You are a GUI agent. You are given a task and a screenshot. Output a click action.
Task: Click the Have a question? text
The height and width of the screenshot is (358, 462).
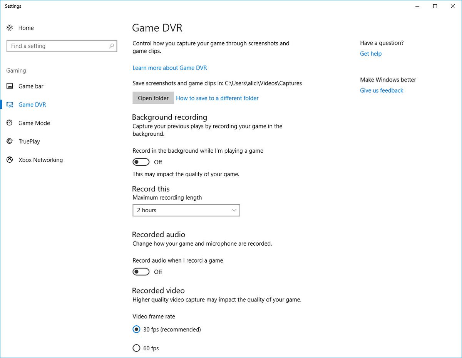click(382, 43)
